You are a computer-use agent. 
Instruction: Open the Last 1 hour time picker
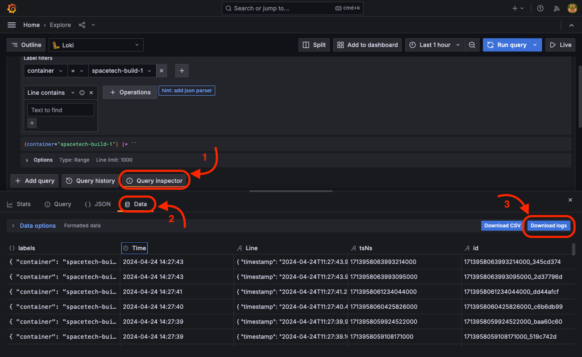point(435,45)
